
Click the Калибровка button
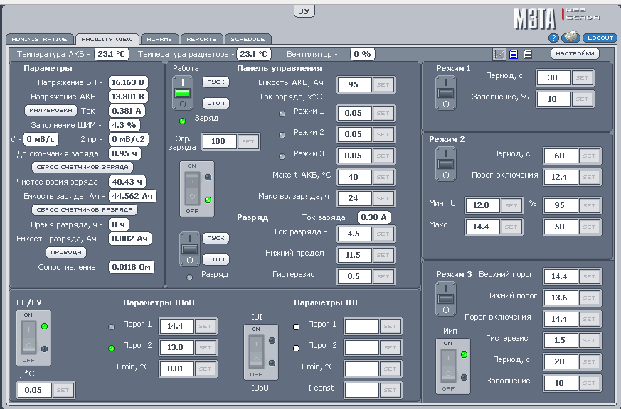click(x=51, y=111)
